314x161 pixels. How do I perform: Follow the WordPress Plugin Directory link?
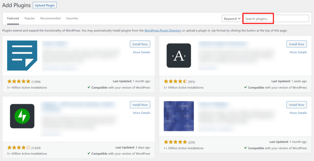[x=163, y=31]
